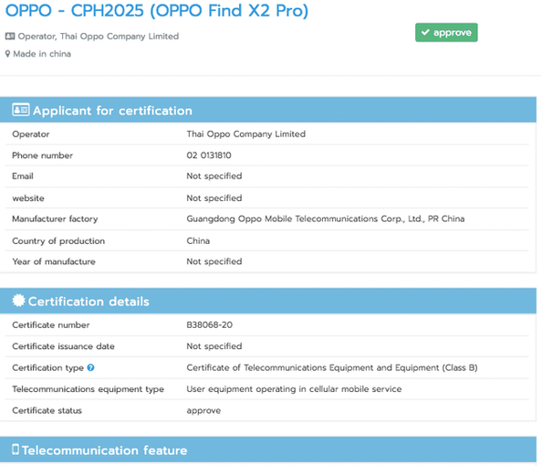The image size is (542, 466).
Task: Open the OPPO - CPH2025 title link
Action: 157,10
